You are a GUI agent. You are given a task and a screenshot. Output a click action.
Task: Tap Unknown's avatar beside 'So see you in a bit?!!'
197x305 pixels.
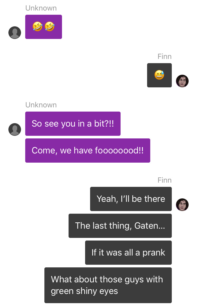(x=15, y=129)
